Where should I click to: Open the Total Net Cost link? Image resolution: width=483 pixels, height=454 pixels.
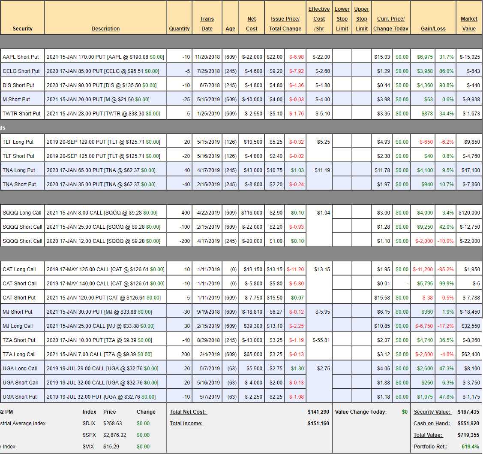(188, 412)
